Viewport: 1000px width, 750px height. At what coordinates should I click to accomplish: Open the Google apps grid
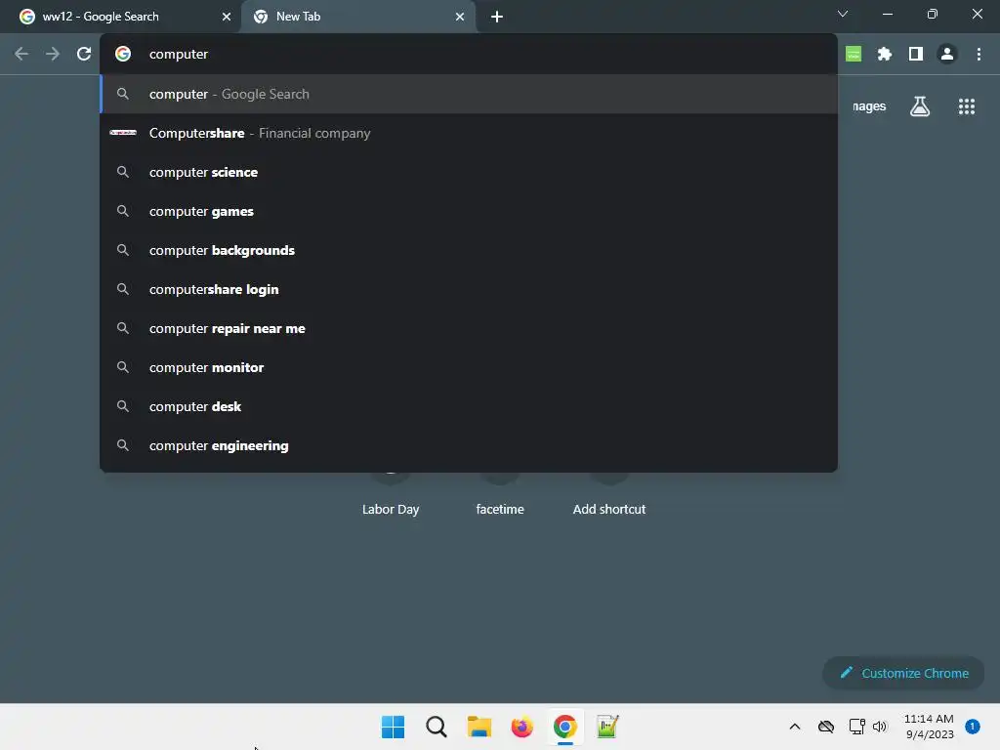(967, 106)
